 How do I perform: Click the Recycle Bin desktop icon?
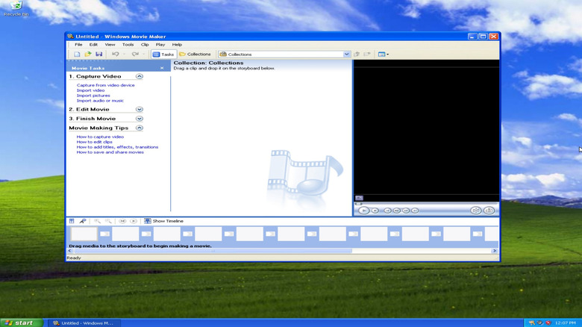[16, 8]
